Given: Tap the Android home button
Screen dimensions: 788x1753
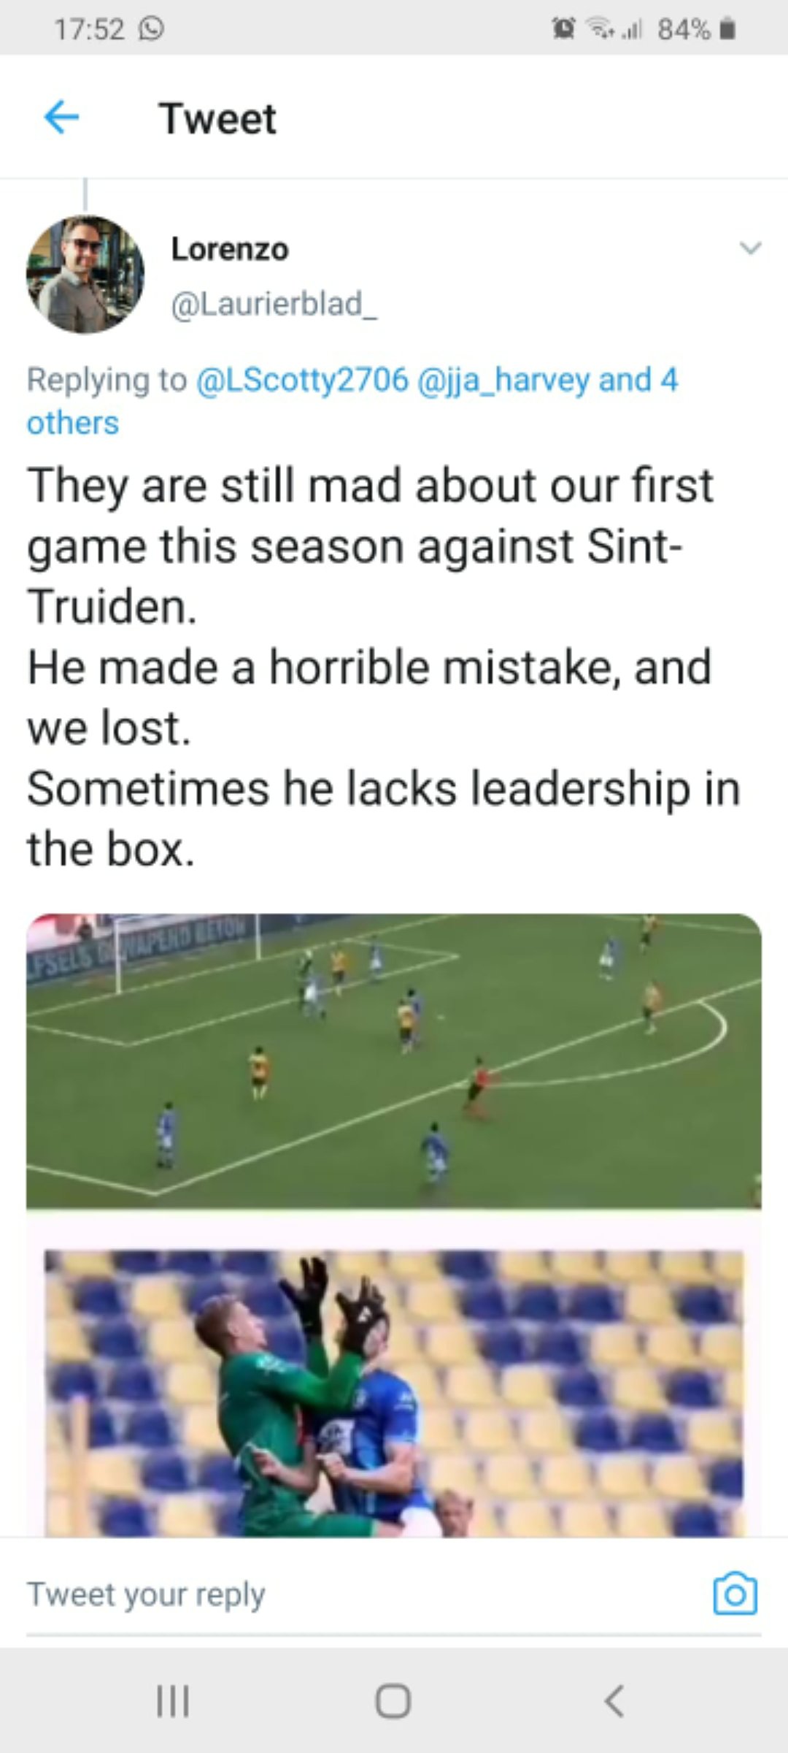Looking at the screenshot, I should point(393,1700).
